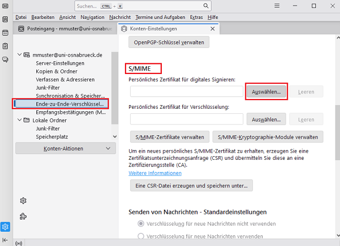Screen dimensions: 340x246
Task: Collapse the Lokale Ordner tree node
Action: (19, 120)
